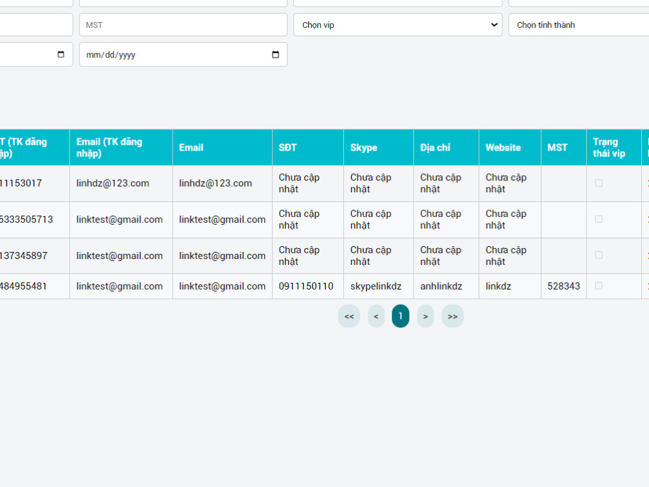
Task: Go to first page with << button
Action: click(349, 316)
